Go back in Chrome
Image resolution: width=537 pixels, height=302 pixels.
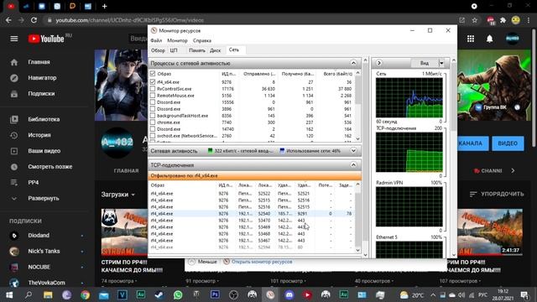tap(8, 20)
